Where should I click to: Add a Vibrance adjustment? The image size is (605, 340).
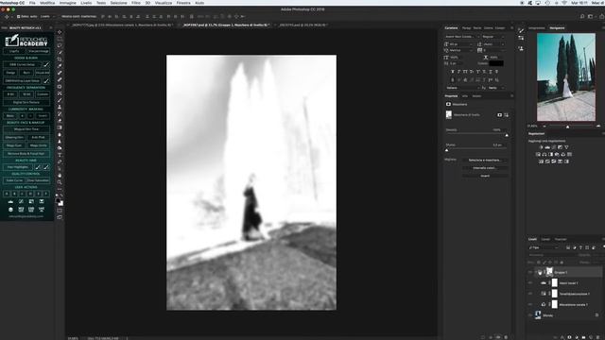click(x=566, y=147)
